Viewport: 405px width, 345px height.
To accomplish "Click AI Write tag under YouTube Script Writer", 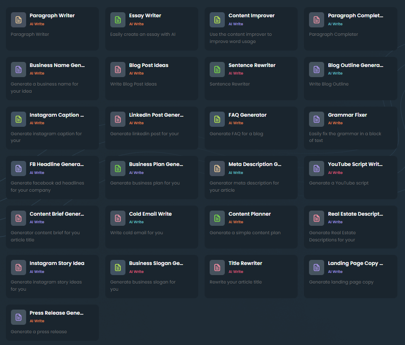I will (x=335, y=172).
